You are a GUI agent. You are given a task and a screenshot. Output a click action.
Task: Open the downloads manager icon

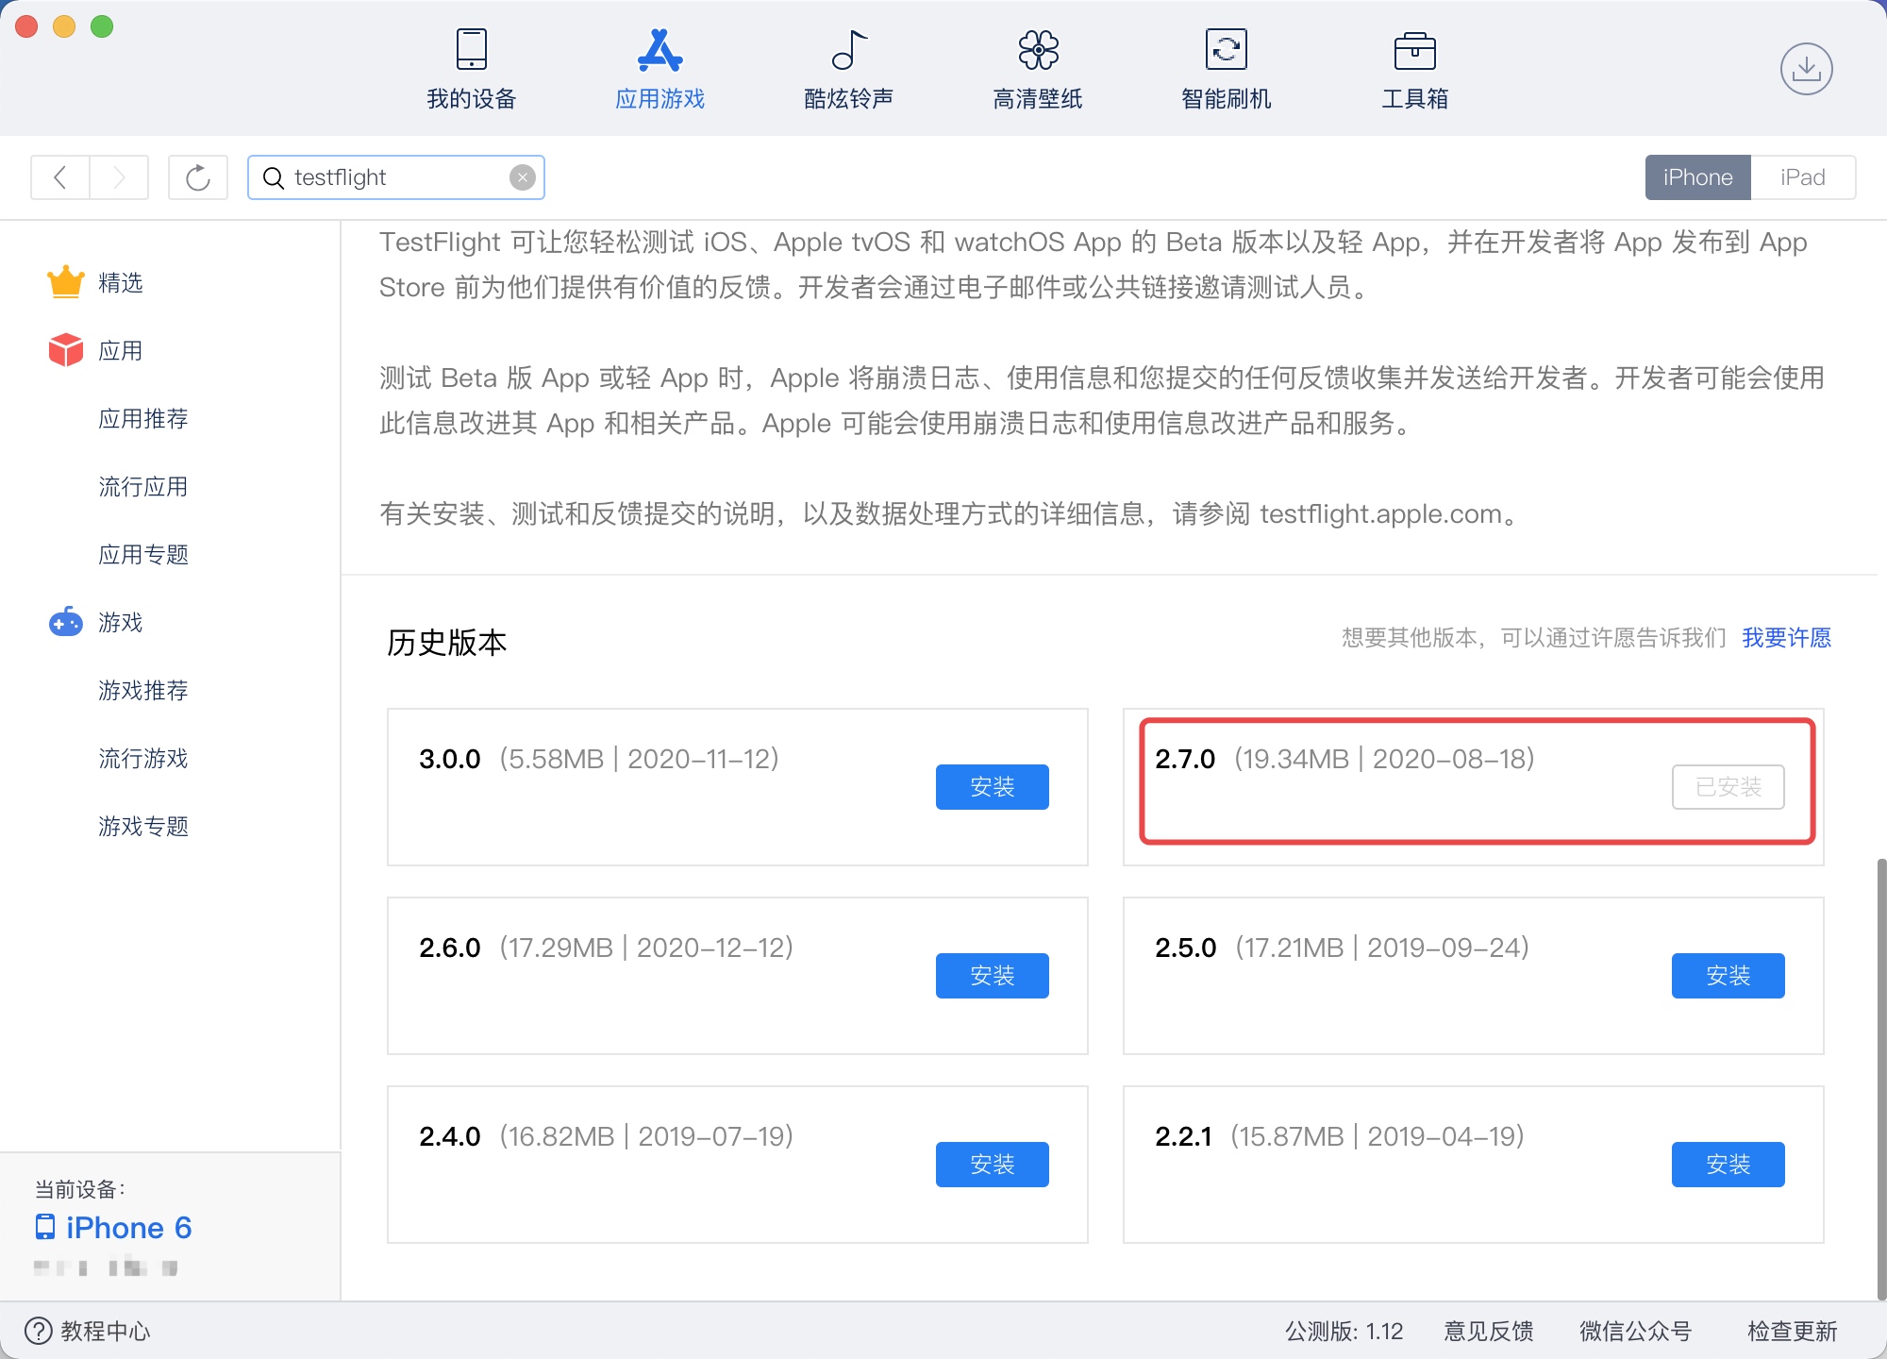point(1806,69)
